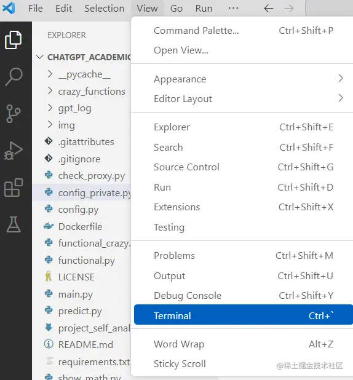Click the markdown arrow icon of project_self_anal

(x=49, y=327)
